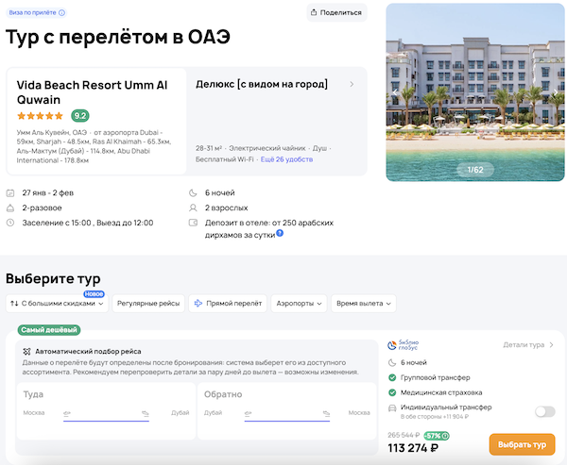Expand the Делюкс room details chevron
567x465 pixels.
coord(352,84)
